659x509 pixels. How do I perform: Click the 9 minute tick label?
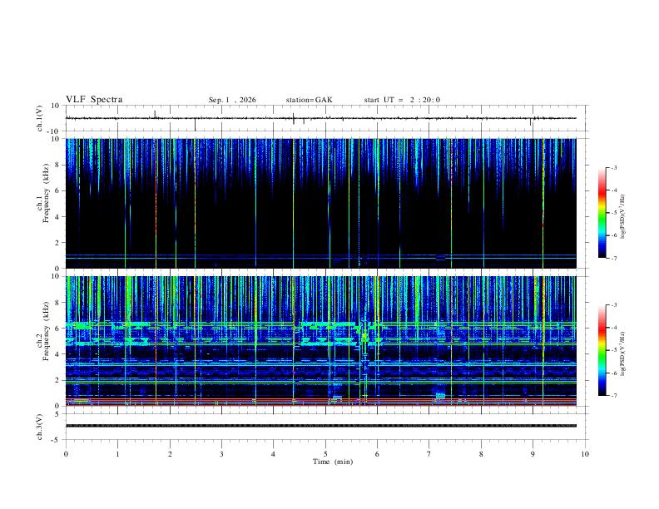pos(533,454)
